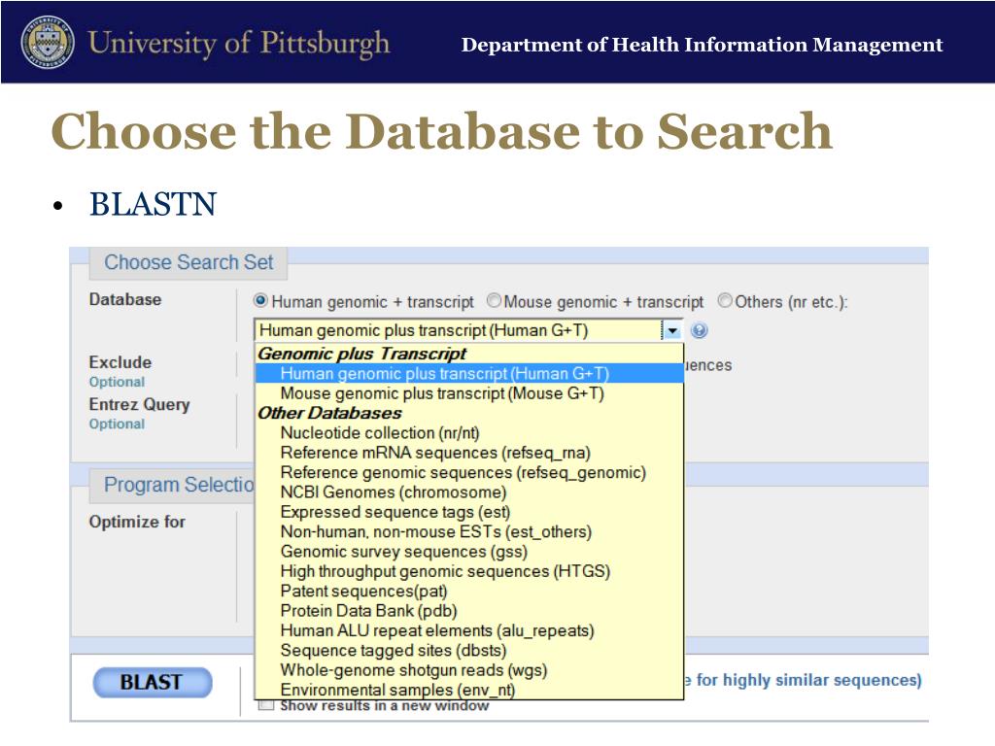Click the Genomic plus Transcript group heading
995x746 pixels.
(361, 354)
